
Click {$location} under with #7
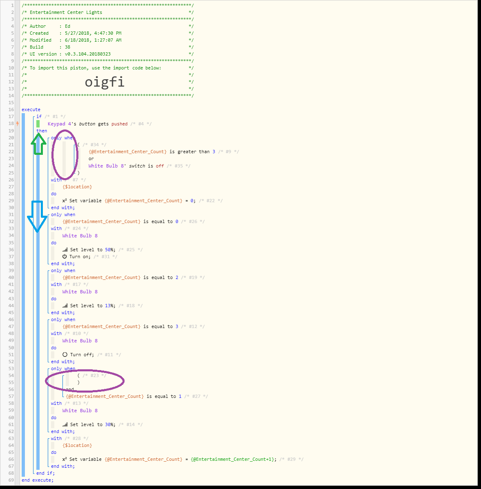coord(77,187)
